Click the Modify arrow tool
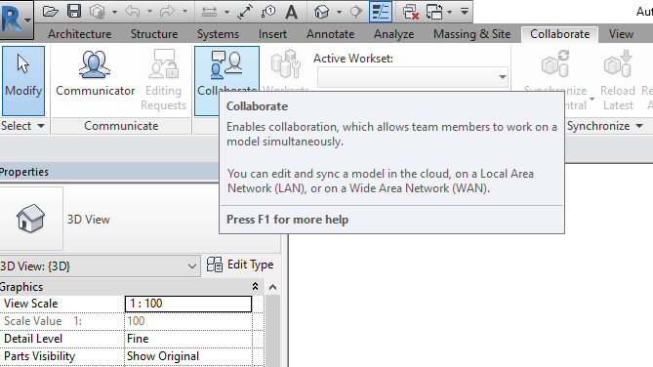 click(23, 81)
